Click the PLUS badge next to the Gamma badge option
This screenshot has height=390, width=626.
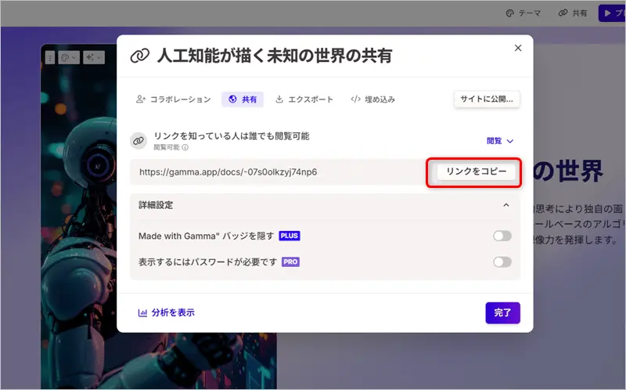(x=290, y=236)
